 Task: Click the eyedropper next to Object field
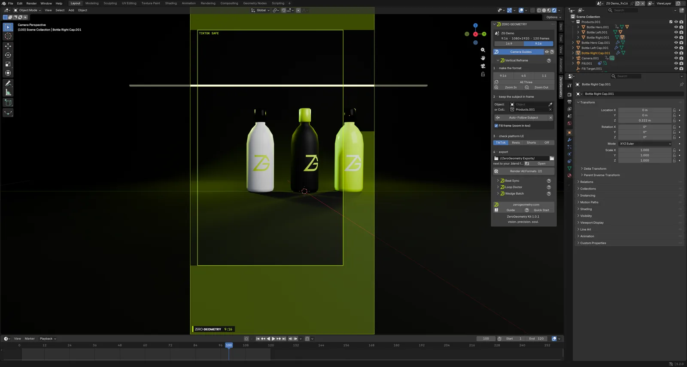point(550,104)
